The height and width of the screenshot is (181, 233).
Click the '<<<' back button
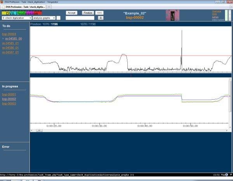pyautogui.click(x=100, y=13)
